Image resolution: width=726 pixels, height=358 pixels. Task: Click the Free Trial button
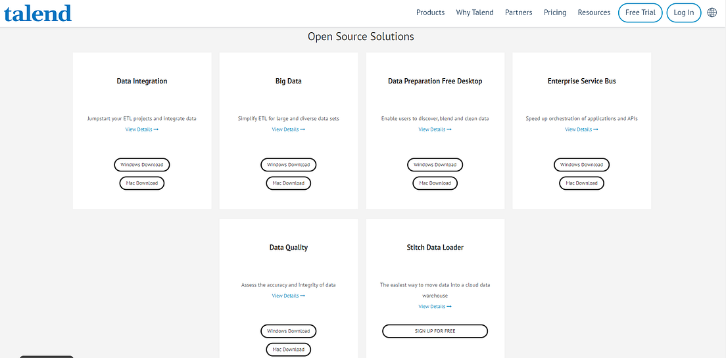click(641, 12)
